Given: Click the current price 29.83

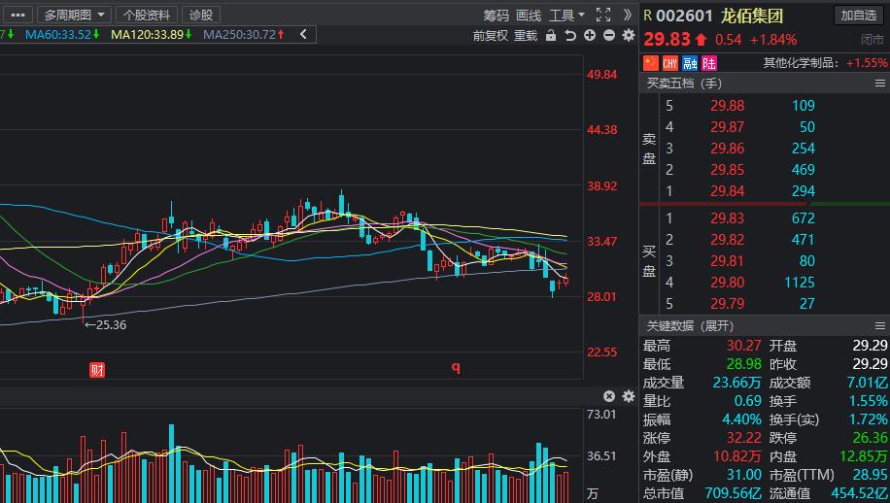Looking at the screenshot, I should click(667, 39).
